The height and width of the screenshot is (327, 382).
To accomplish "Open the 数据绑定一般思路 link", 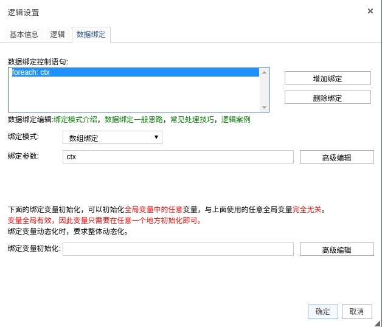I will click(129, 120).
